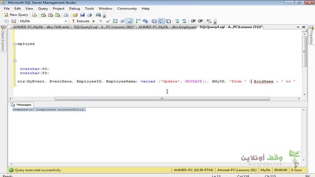Open the Object Explorer side panel

coord(3,38)
